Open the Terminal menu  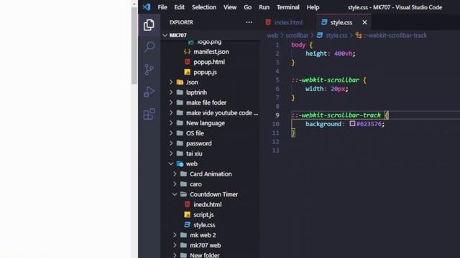point(287,7)
